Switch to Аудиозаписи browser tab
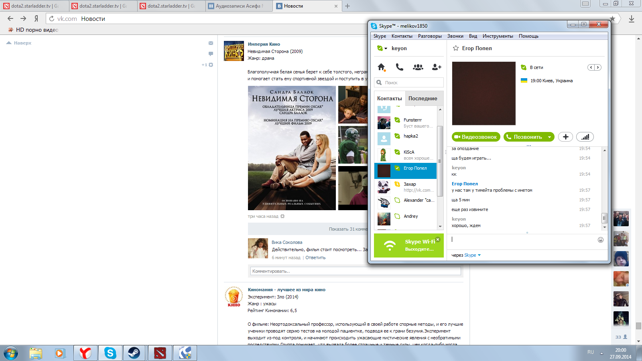642x361 pixels. [x=239, y=6]
